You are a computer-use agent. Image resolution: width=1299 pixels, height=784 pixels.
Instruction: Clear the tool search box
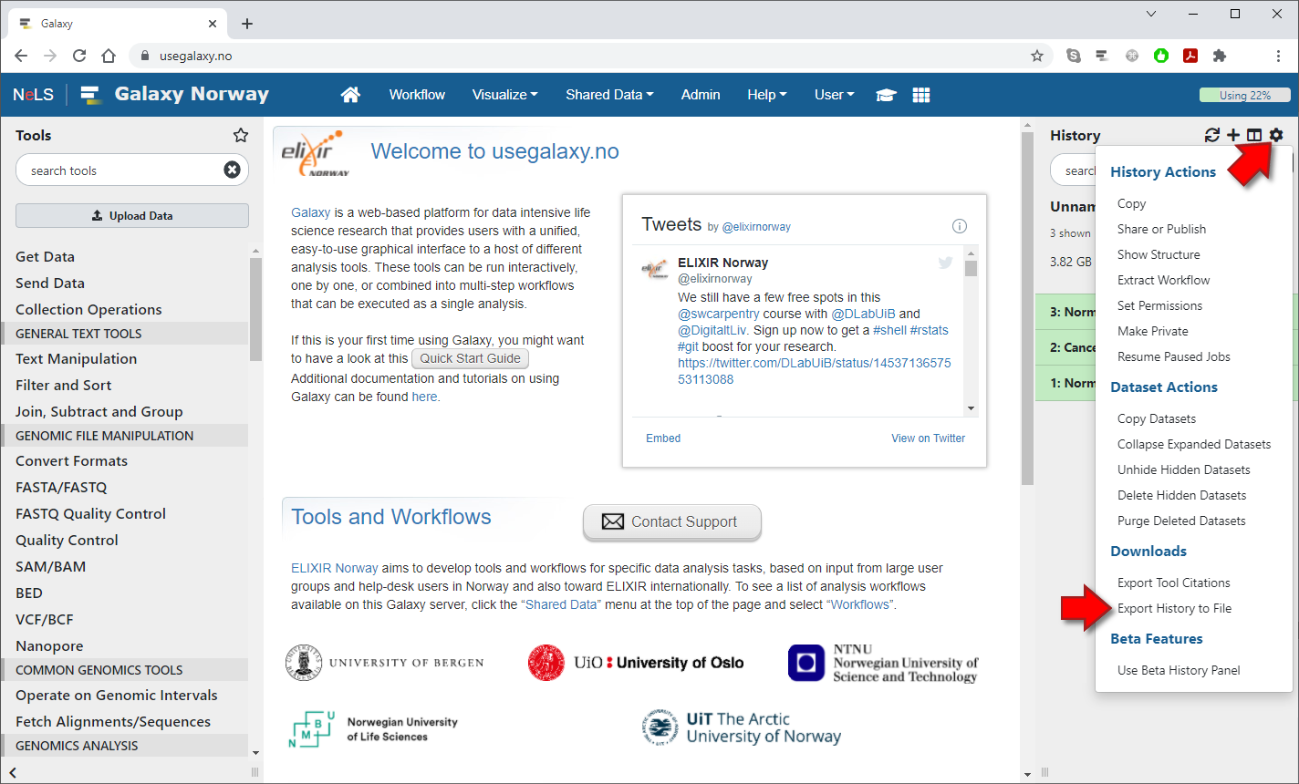click(233, 170)
